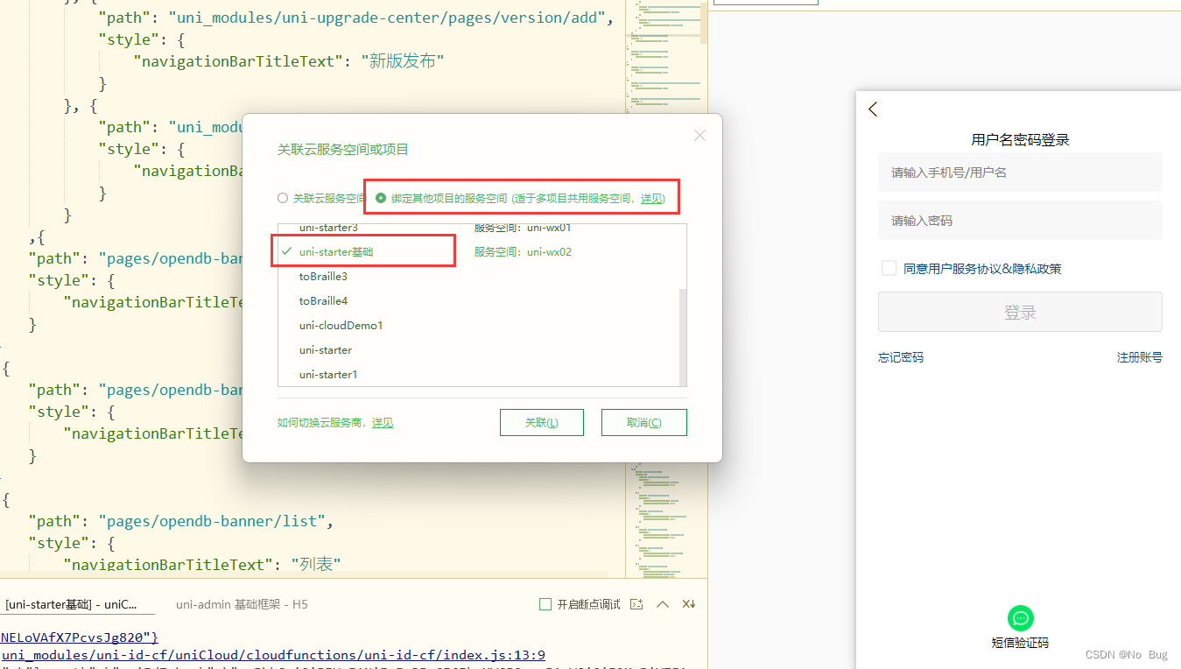Click the open-log-in-new-window icon in console toolbar
1181x669 pixels.
(x=636, y=603)
